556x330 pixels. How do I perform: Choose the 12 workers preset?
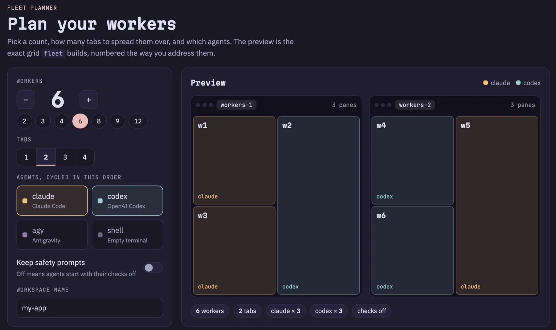point(138,121)
